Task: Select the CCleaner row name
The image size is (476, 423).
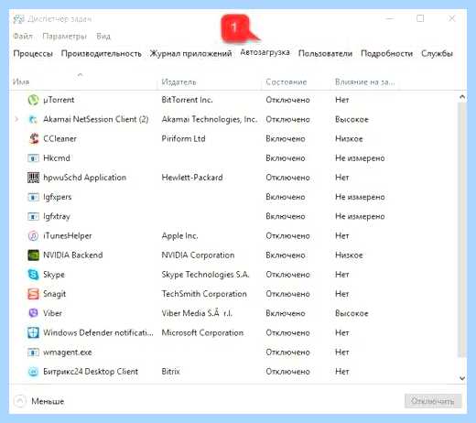Action: [x=59, y=139]
